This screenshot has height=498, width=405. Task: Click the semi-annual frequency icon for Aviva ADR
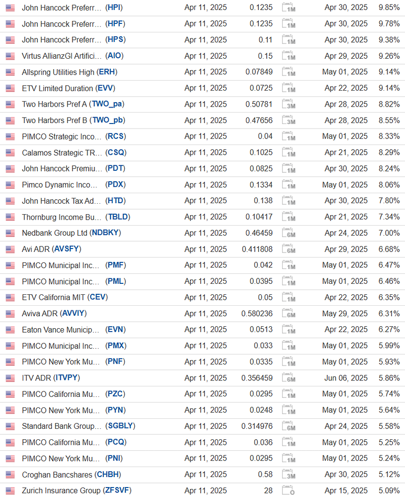289,314
